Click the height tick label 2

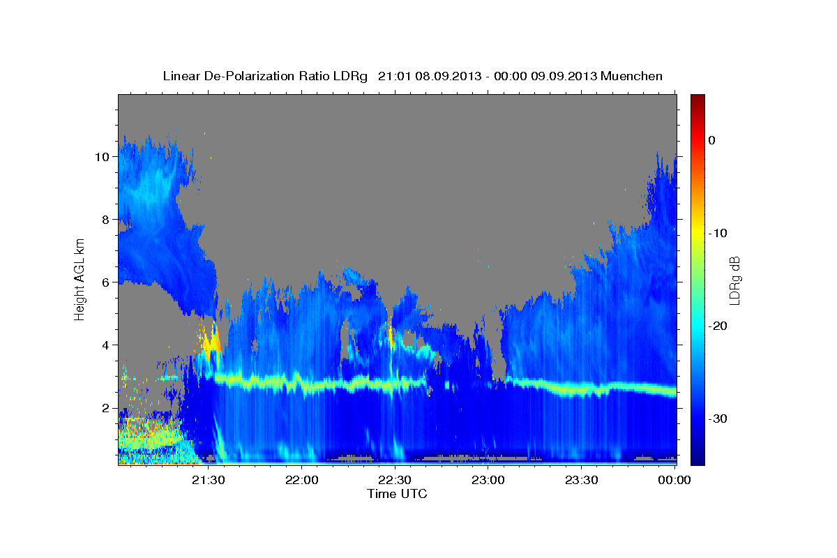click(105, 407)
